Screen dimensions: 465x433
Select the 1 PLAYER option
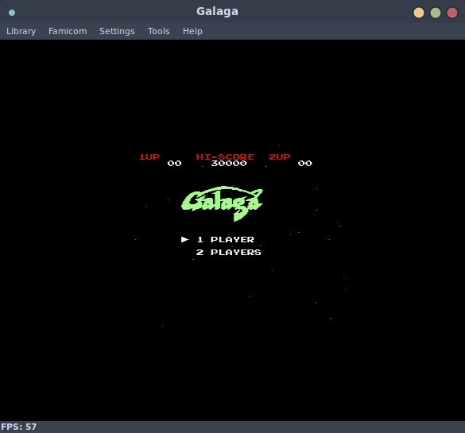(226, 239)
